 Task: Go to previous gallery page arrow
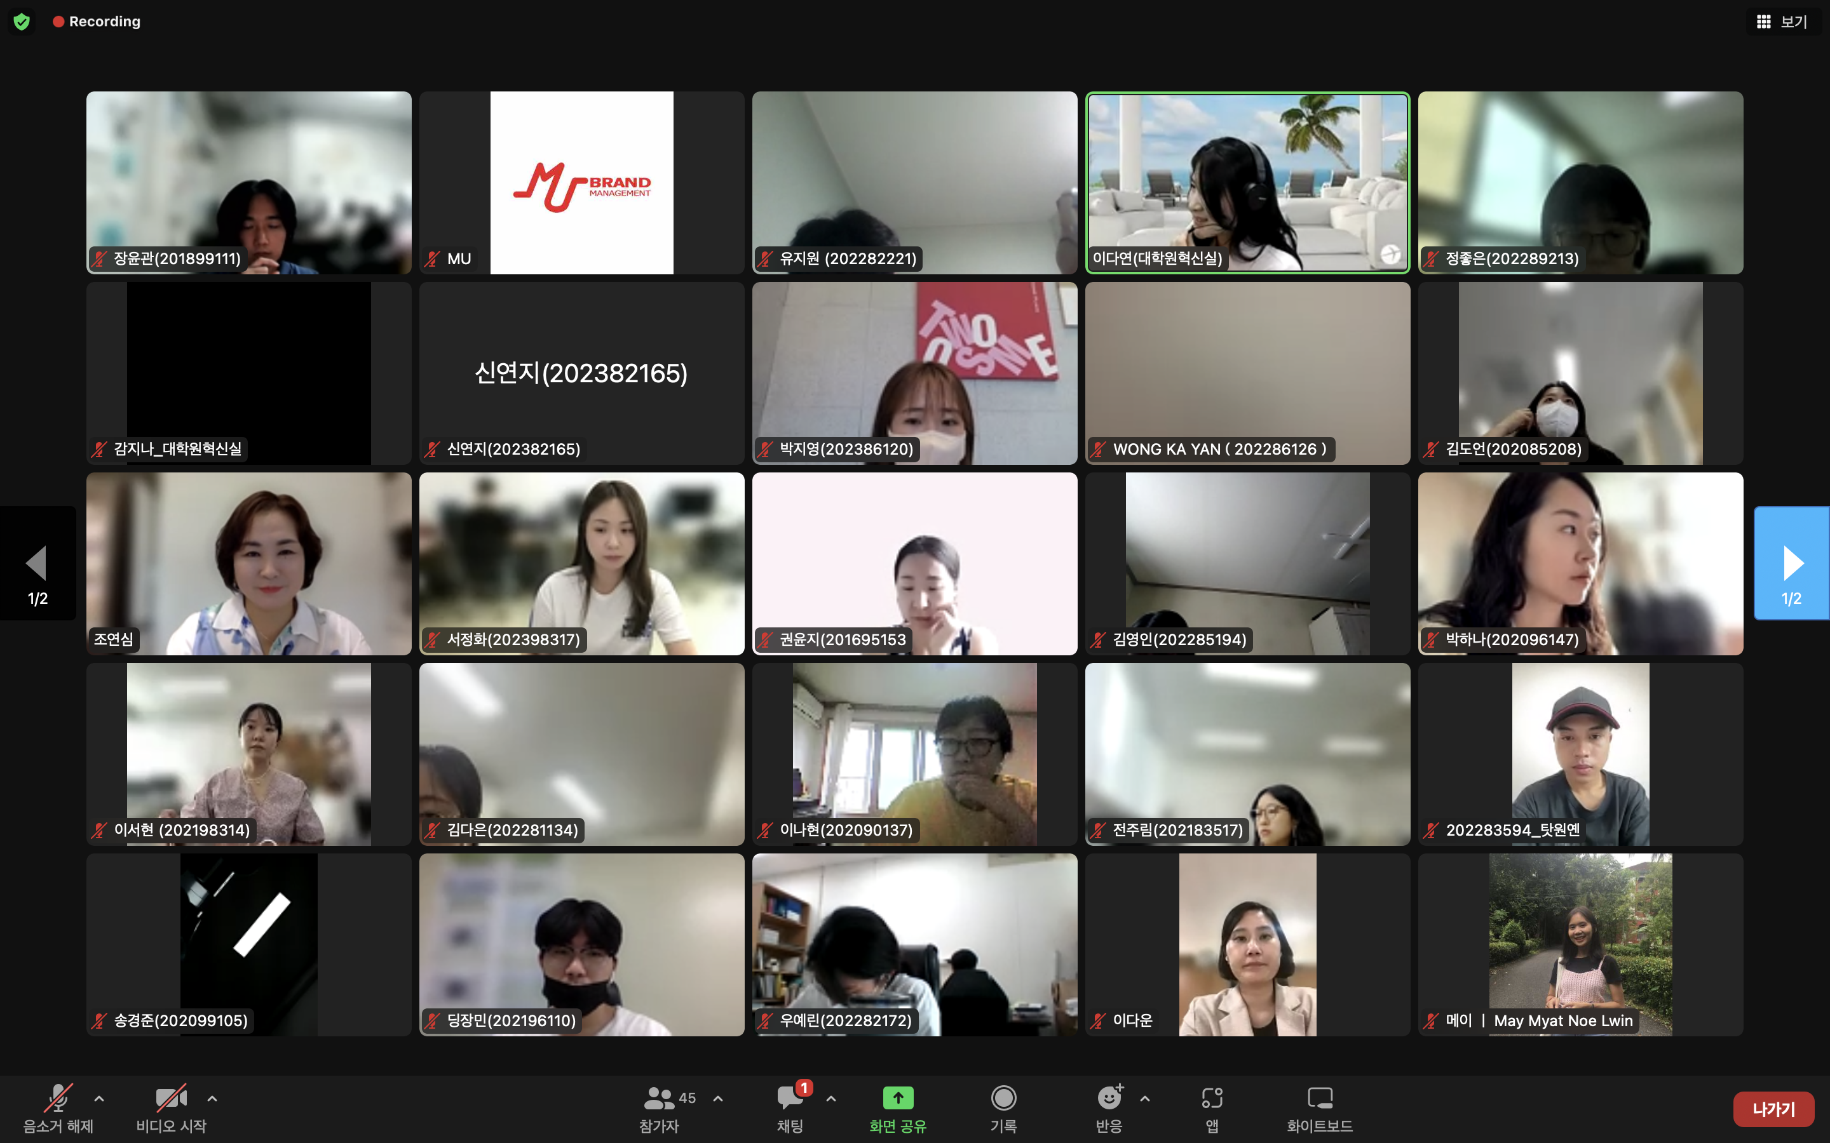click(37, 563)
